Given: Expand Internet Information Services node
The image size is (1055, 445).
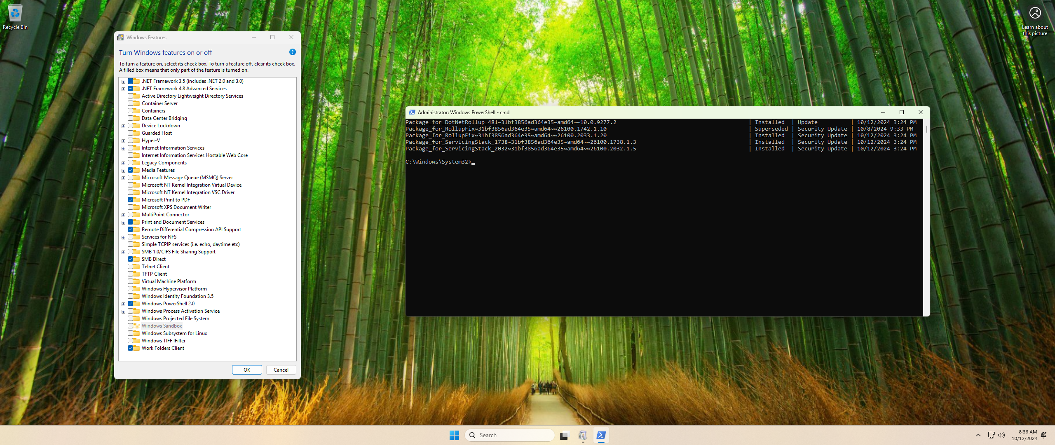Looking at the screenshot, I should tap(123, 148).
